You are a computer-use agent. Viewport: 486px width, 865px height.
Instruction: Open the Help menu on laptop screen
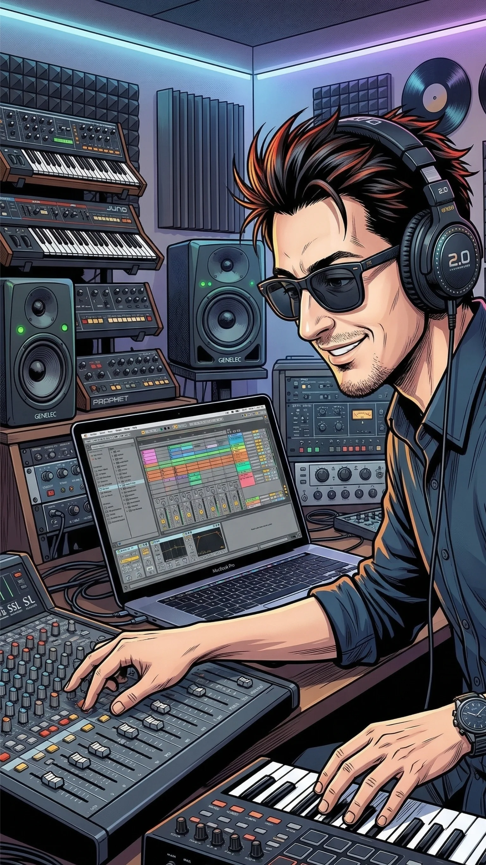coord(134,428)
